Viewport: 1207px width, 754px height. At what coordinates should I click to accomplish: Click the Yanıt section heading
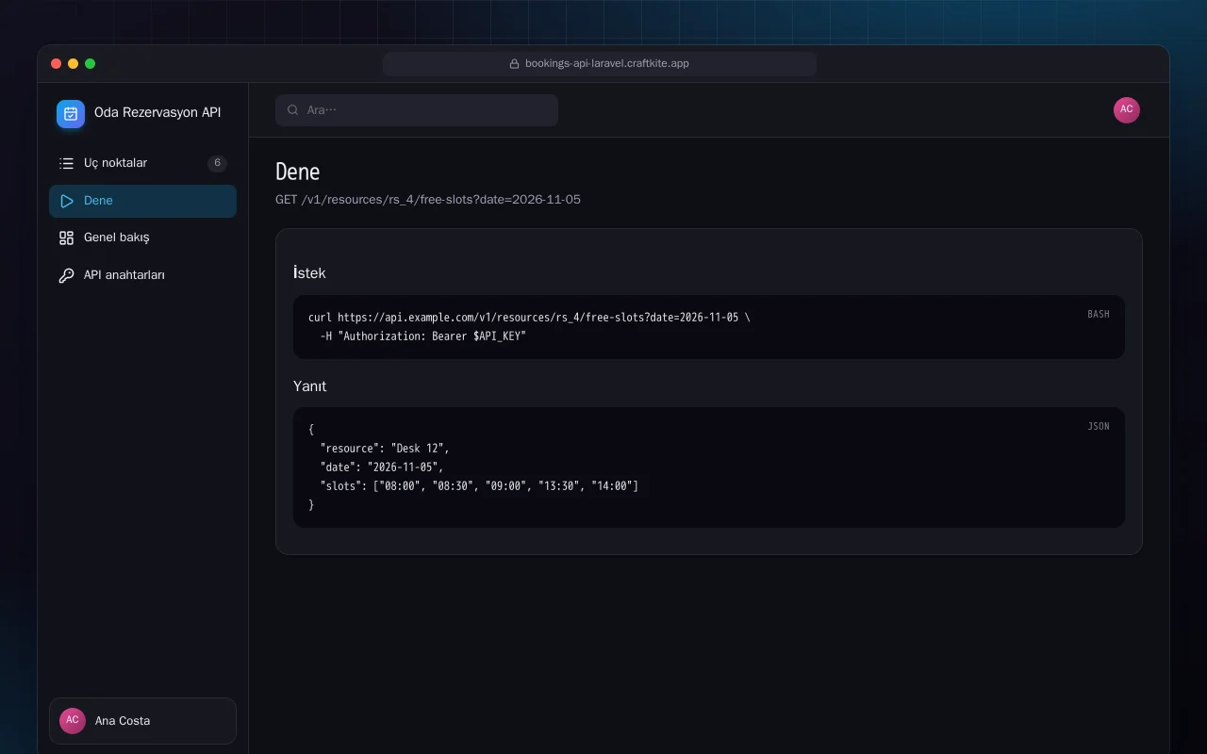coord(310,386)
